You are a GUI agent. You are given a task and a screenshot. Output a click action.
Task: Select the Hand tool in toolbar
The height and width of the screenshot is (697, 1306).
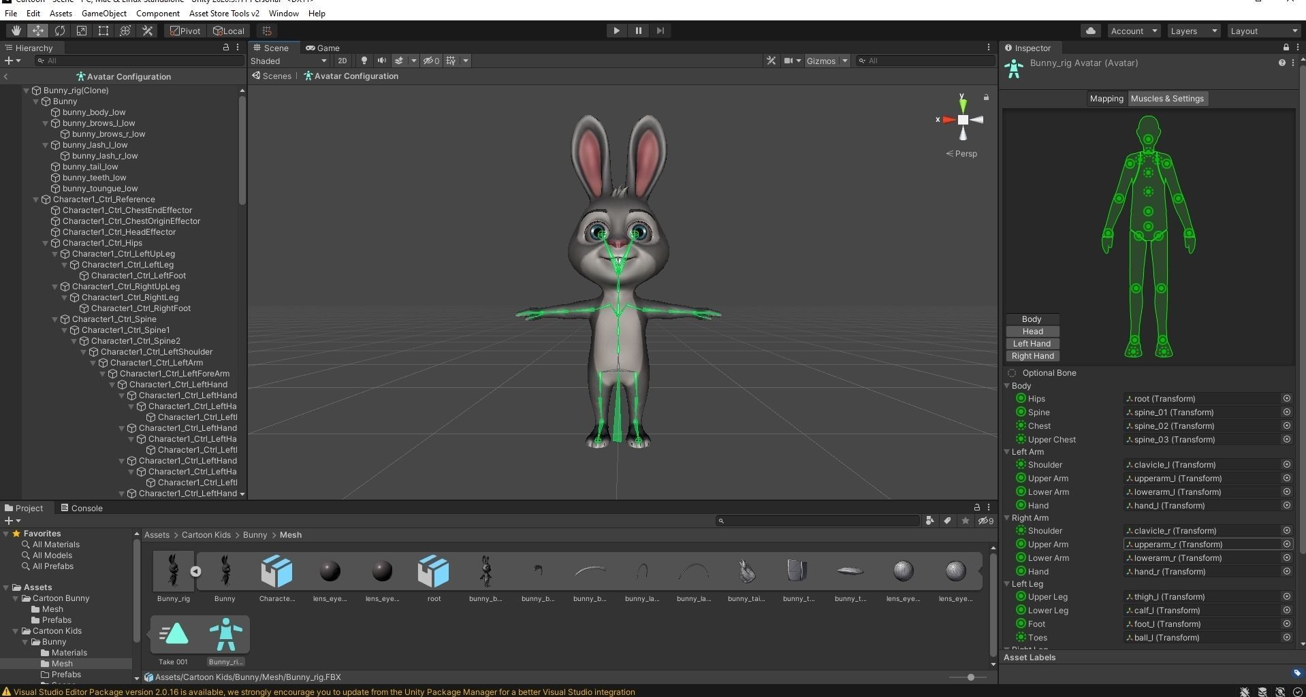point(16,31)
